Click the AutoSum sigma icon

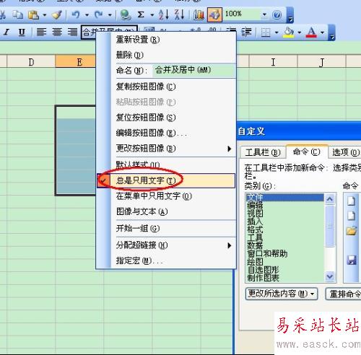tap(141, 15)
